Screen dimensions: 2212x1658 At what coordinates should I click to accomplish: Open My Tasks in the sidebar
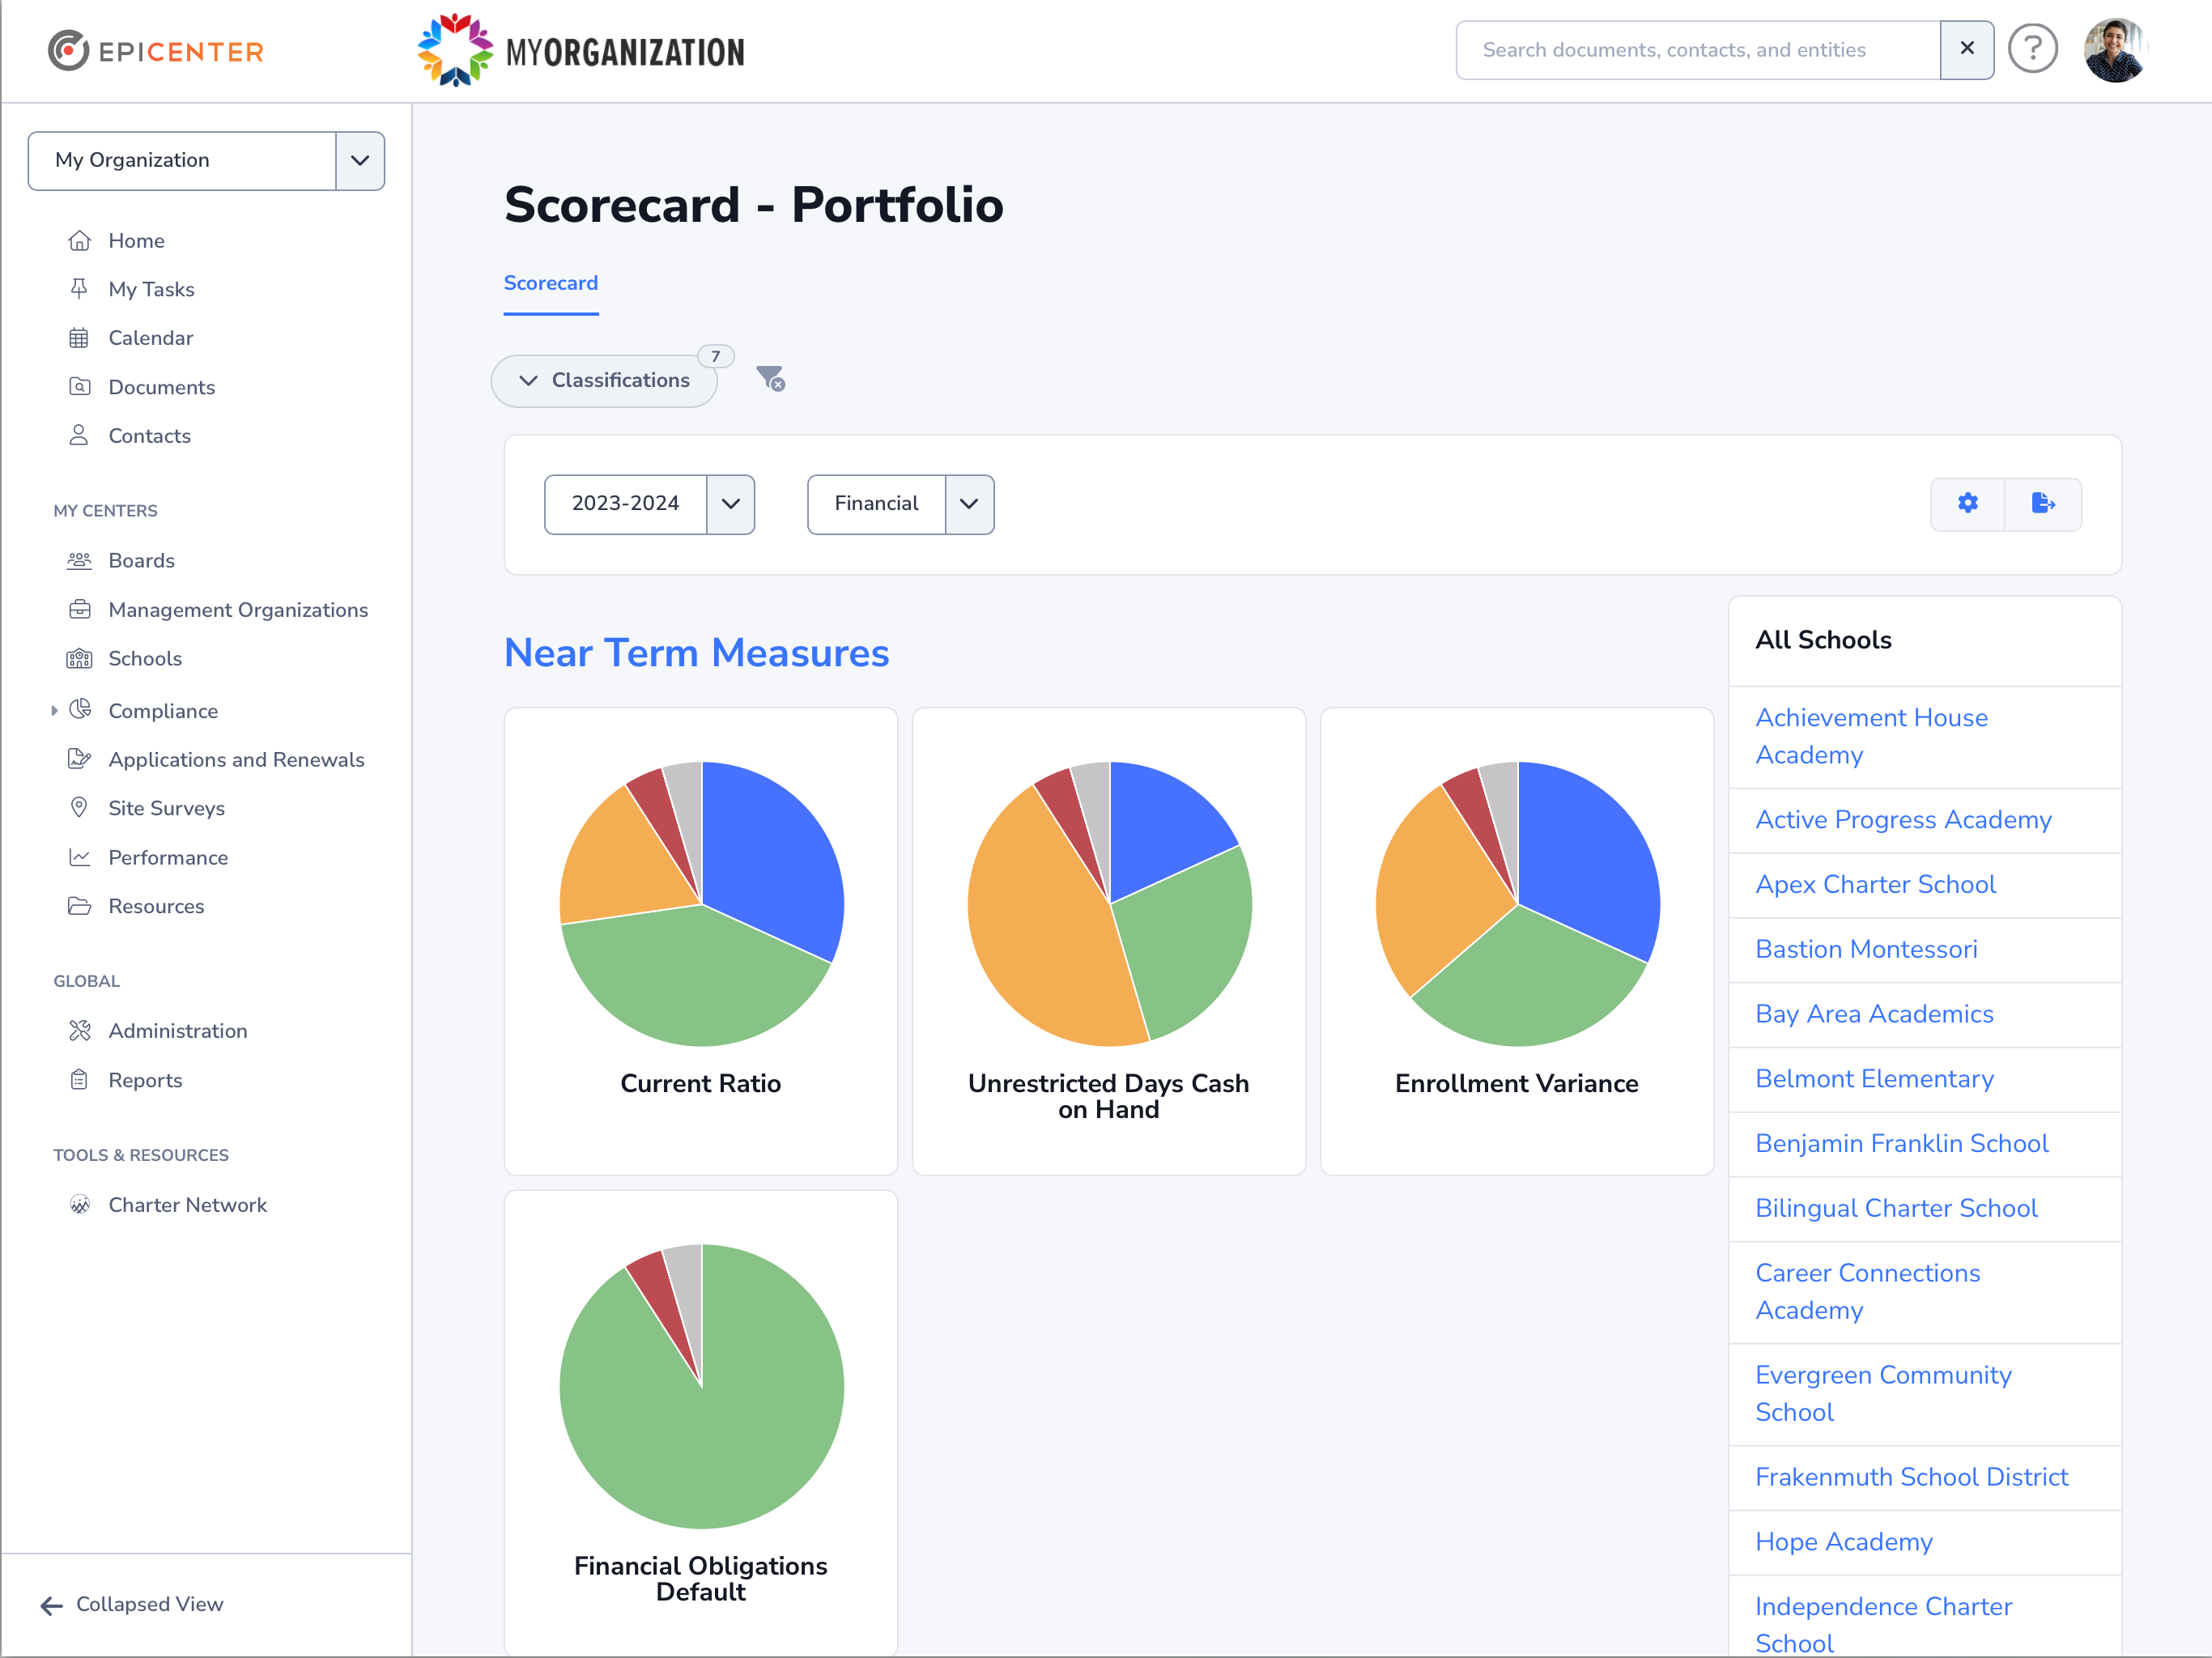(151, 289)
